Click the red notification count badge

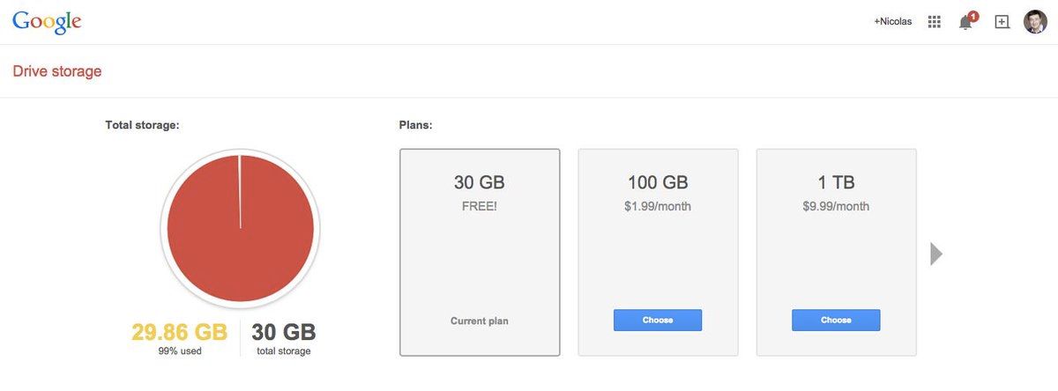tap(973, 16)
